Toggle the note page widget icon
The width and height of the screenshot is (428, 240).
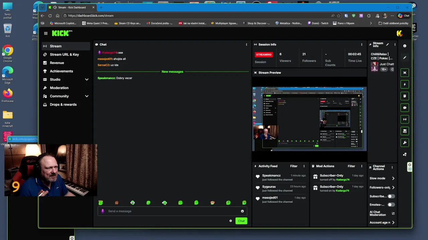pyautogui.click(x=405, y=96)
